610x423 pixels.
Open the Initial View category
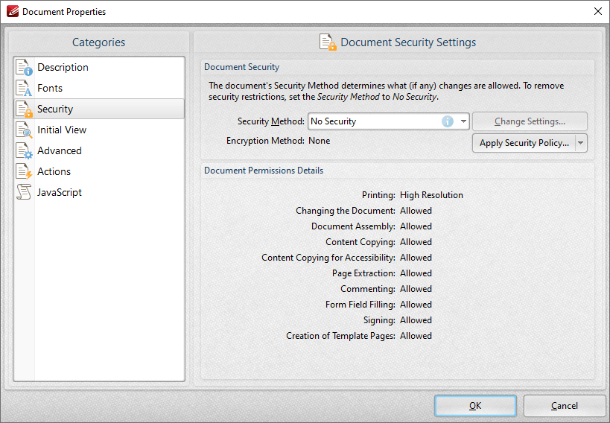click(x=99, y=130)
